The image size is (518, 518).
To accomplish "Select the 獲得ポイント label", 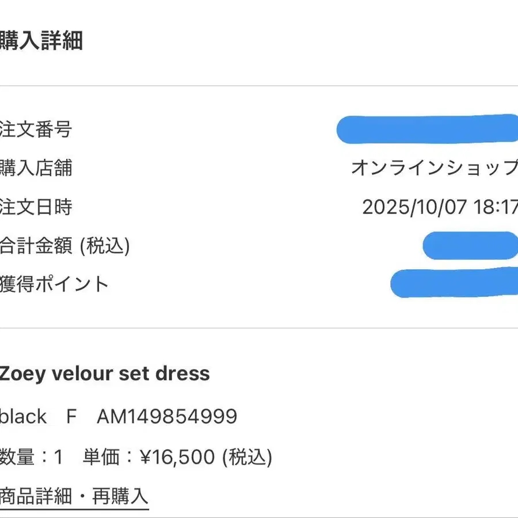I will (x=54, y=284).
